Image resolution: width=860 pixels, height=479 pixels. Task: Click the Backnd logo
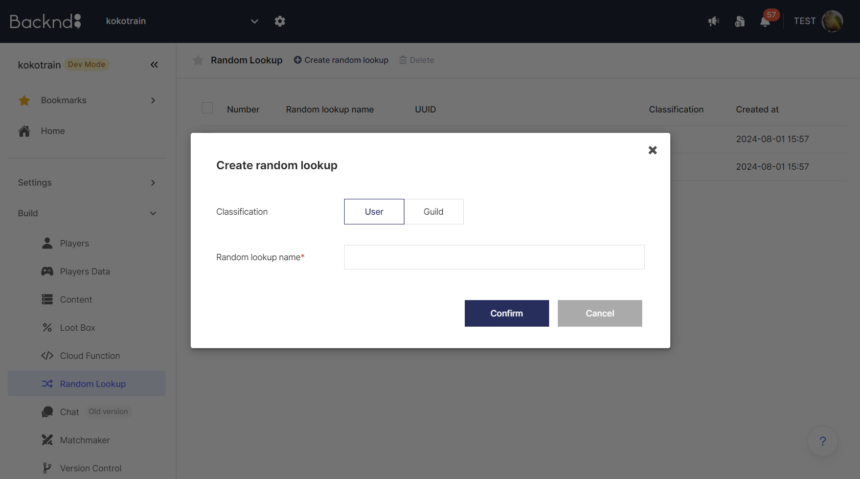click(46, 21)
